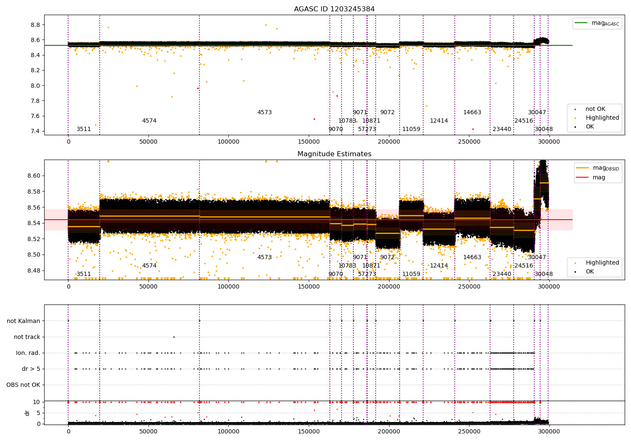This screenshot has height=441, width=631.
Task: Click the 'dr > 5' axis label
Action: (x=31, y=369)
